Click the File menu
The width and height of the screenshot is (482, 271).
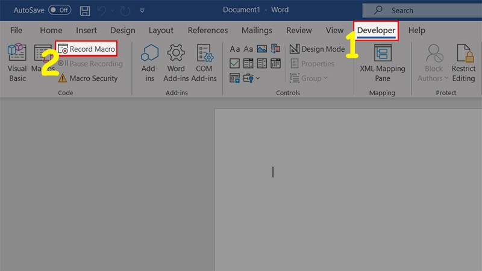pos(16,31)
